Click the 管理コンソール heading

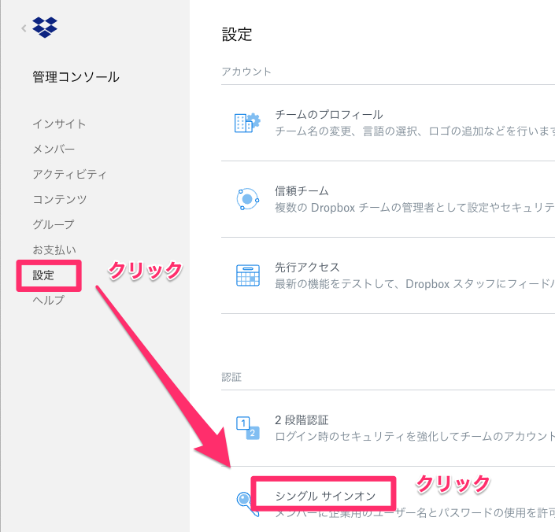pyautogui.click(x=76, y=77)
